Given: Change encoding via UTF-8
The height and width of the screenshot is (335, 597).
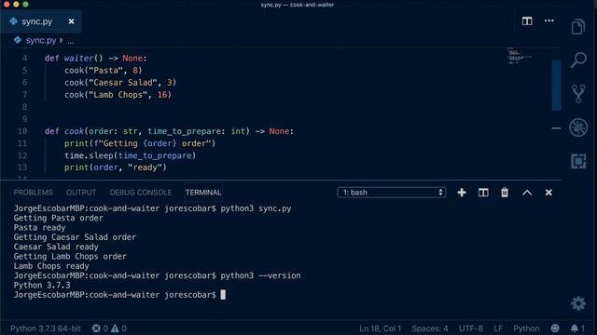Looking at the screenshot, I should 470,328.
